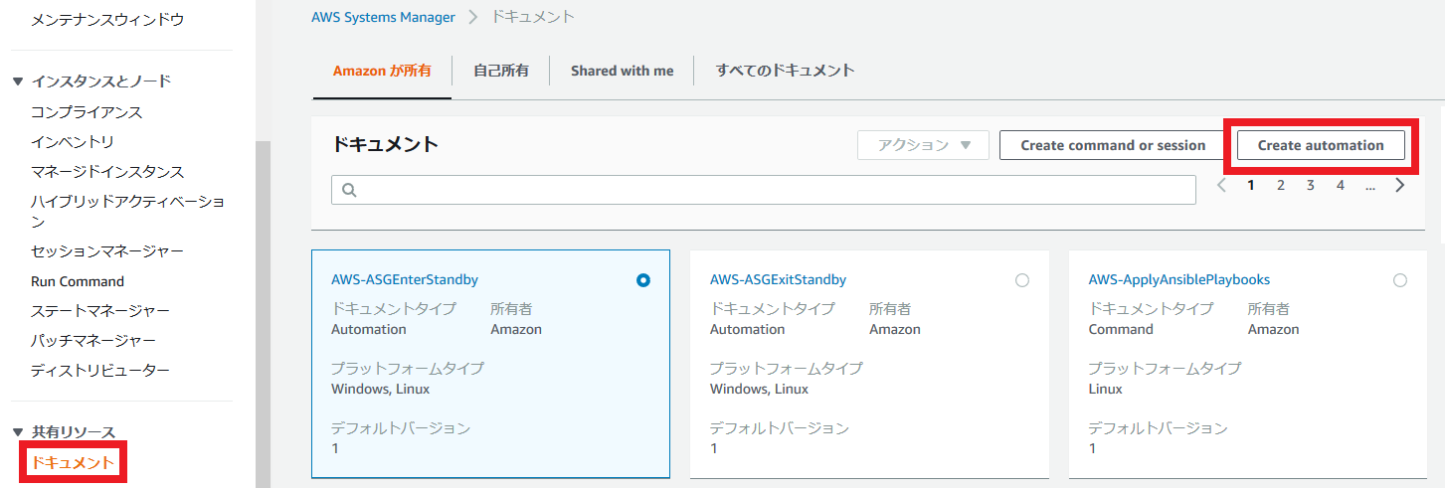Go to page 4 of documents
Image resolution: width=1445 pixels, height=488 pixels.
[x=1341, y=185]
